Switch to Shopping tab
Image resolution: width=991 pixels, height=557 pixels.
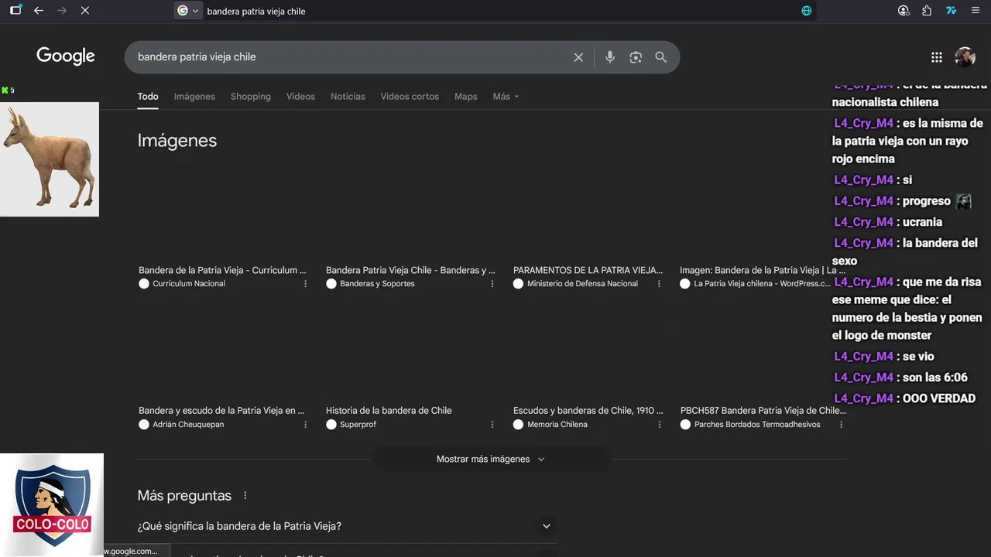point(251,97)
